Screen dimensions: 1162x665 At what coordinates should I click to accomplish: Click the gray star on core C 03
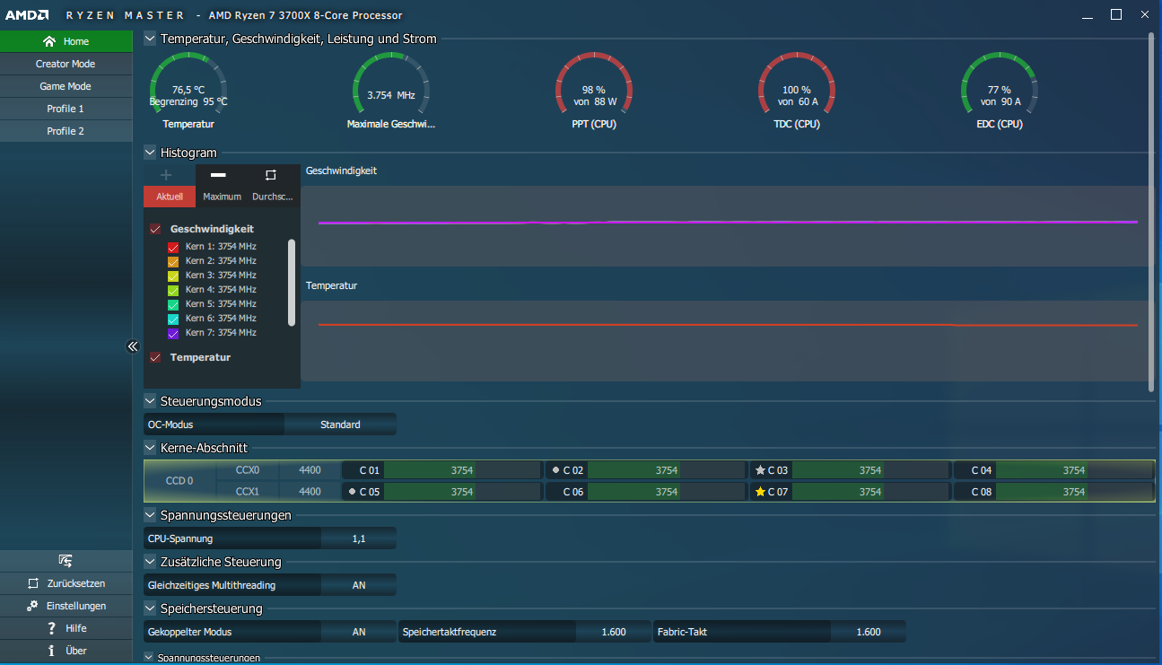coord(761,470)
